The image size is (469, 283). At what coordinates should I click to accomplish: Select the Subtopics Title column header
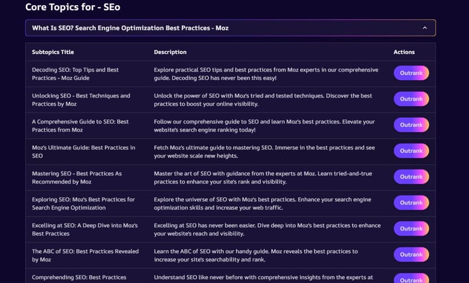(53, 52)
